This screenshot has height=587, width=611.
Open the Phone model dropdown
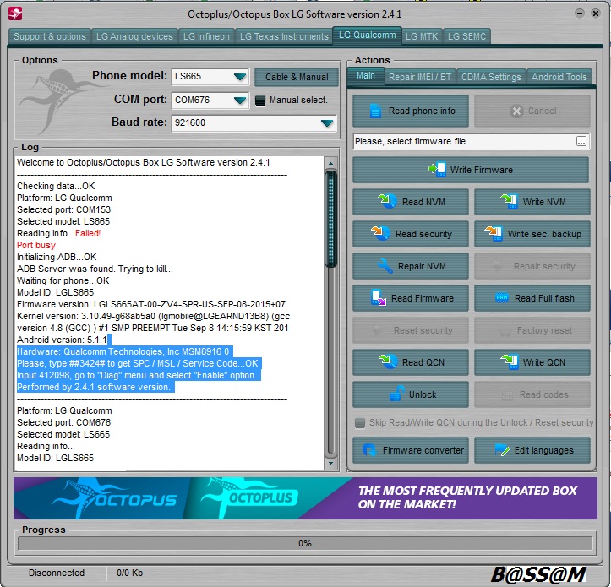pyautogui.click(x=240, y=77)
